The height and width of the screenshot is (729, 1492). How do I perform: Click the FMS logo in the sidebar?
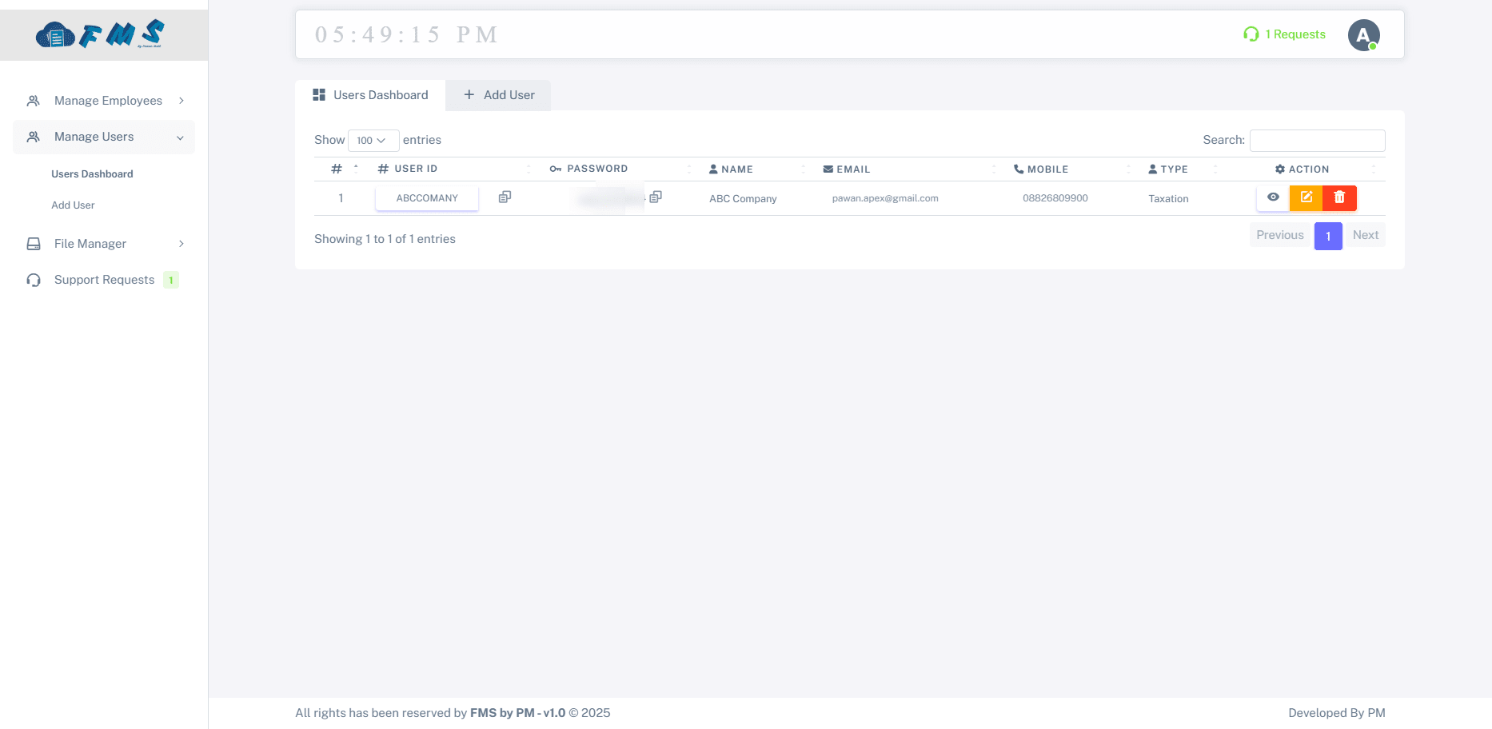pos(100,34)
